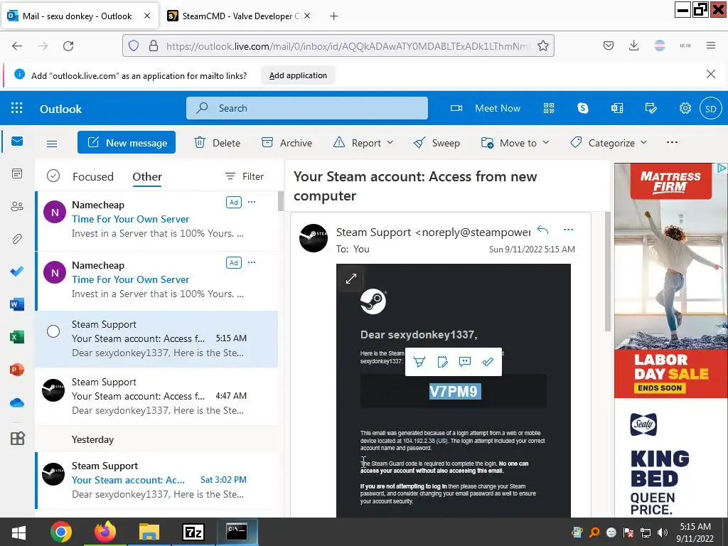
Task: Click the Sweep button
Action: [x=437, y=142]
